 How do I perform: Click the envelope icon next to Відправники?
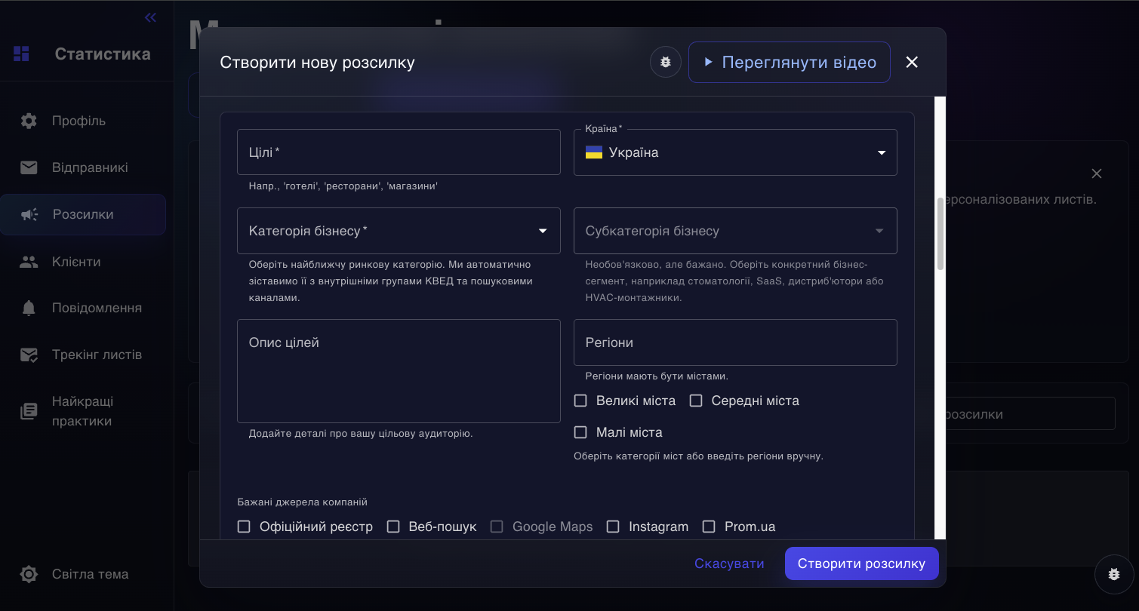(x=29, y=167)
